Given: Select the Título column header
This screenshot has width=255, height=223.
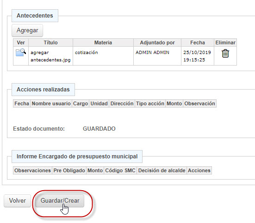Looking at the screenshot, I should (x=50, y=42).
